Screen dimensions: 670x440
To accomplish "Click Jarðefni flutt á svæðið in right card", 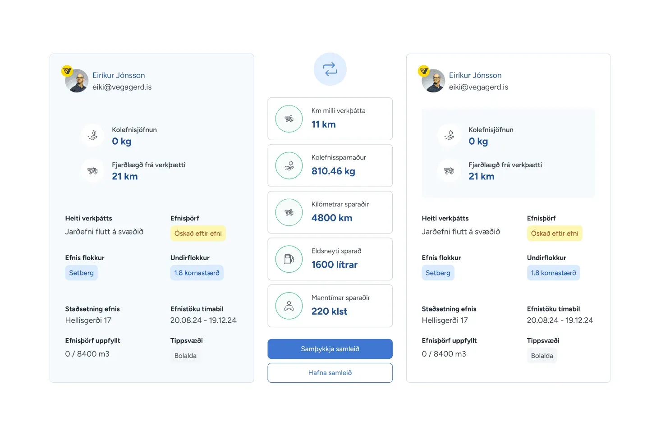I will pyautogui.click(x=461, y=232).
